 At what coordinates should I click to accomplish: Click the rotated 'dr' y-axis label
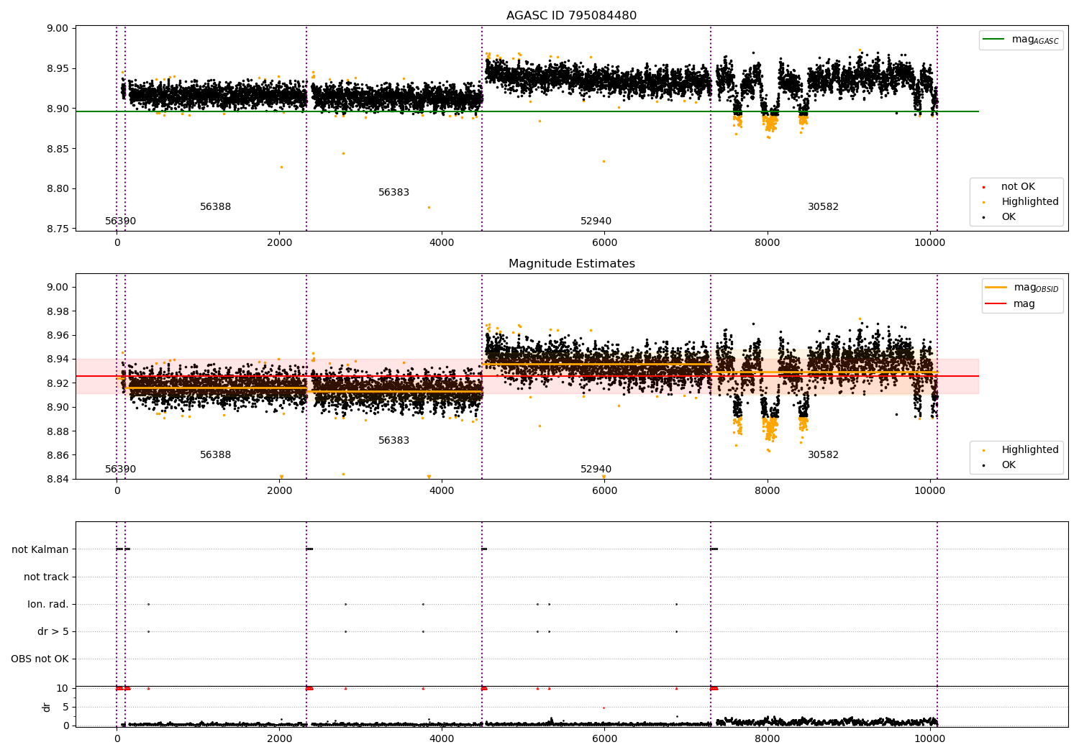[47, 707]
